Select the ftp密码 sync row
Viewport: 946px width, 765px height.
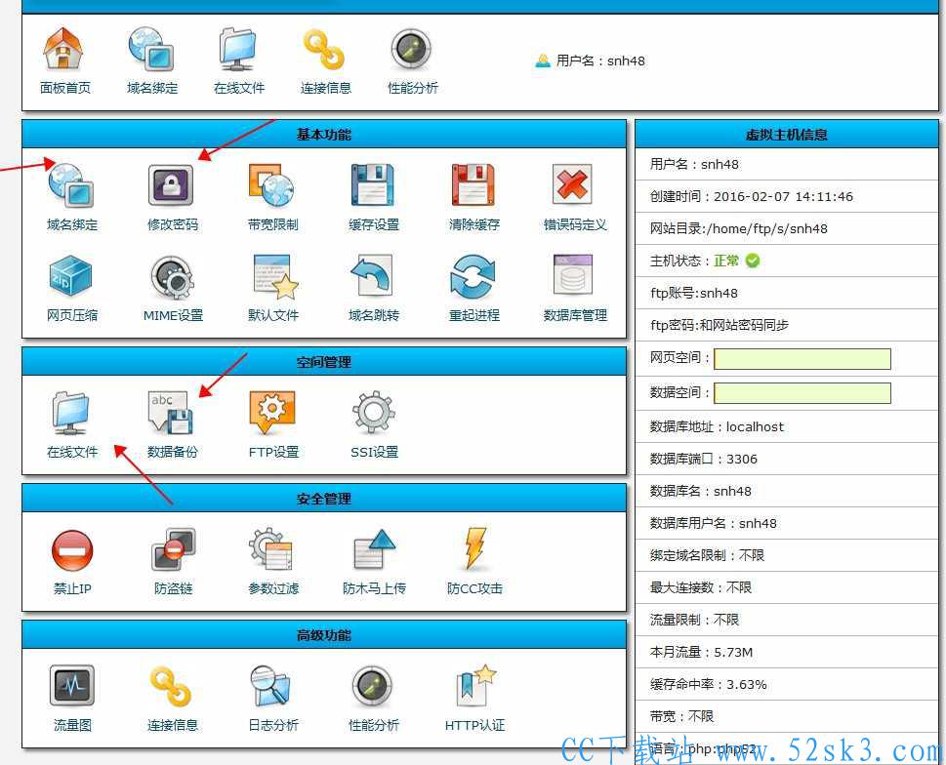787,325
